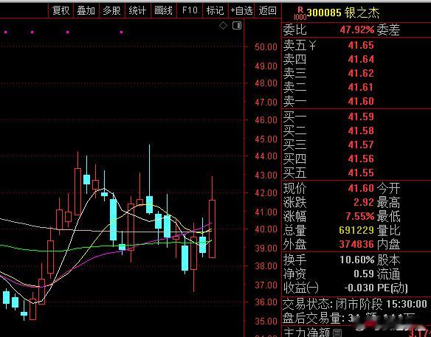
Task: Click the 委差 label
Action: 388,29
